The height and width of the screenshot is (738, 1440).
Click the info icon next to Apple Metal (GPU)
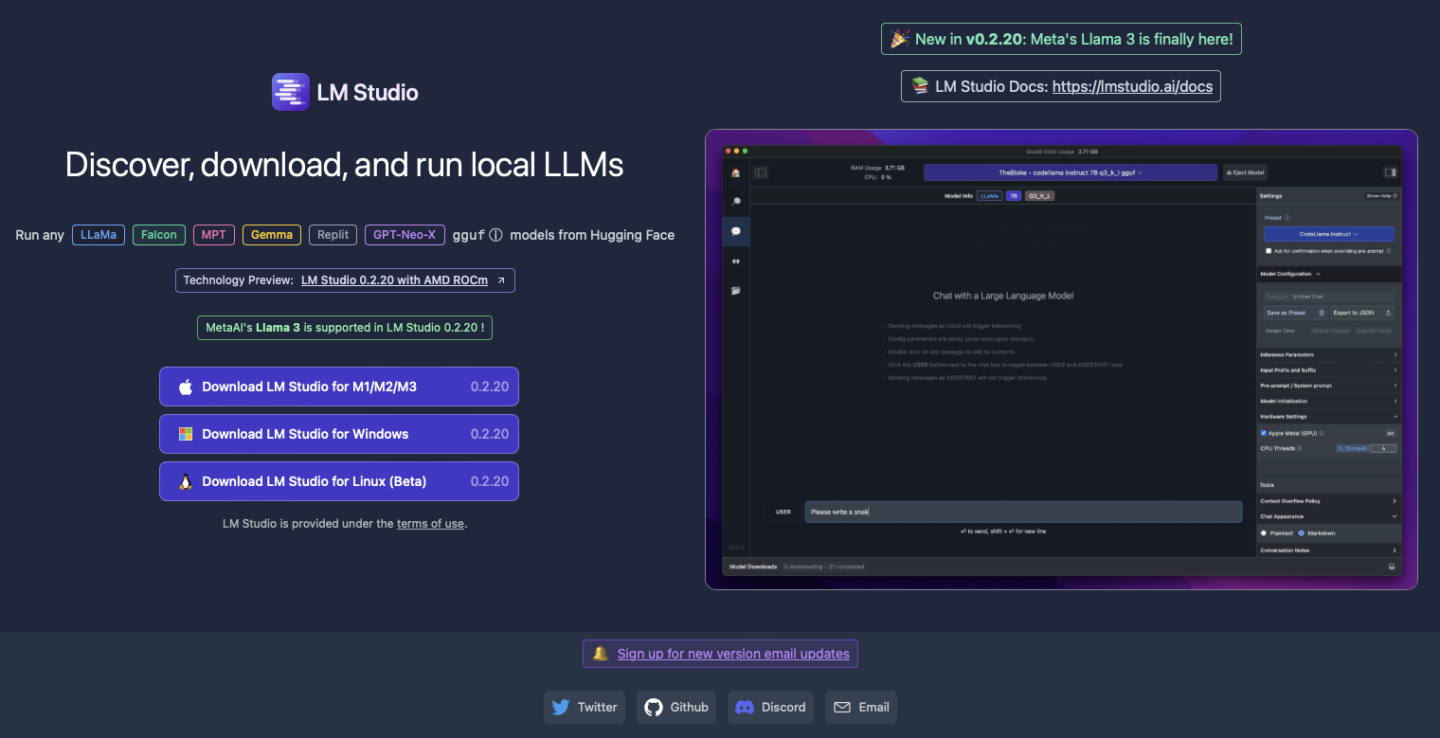1322,433
